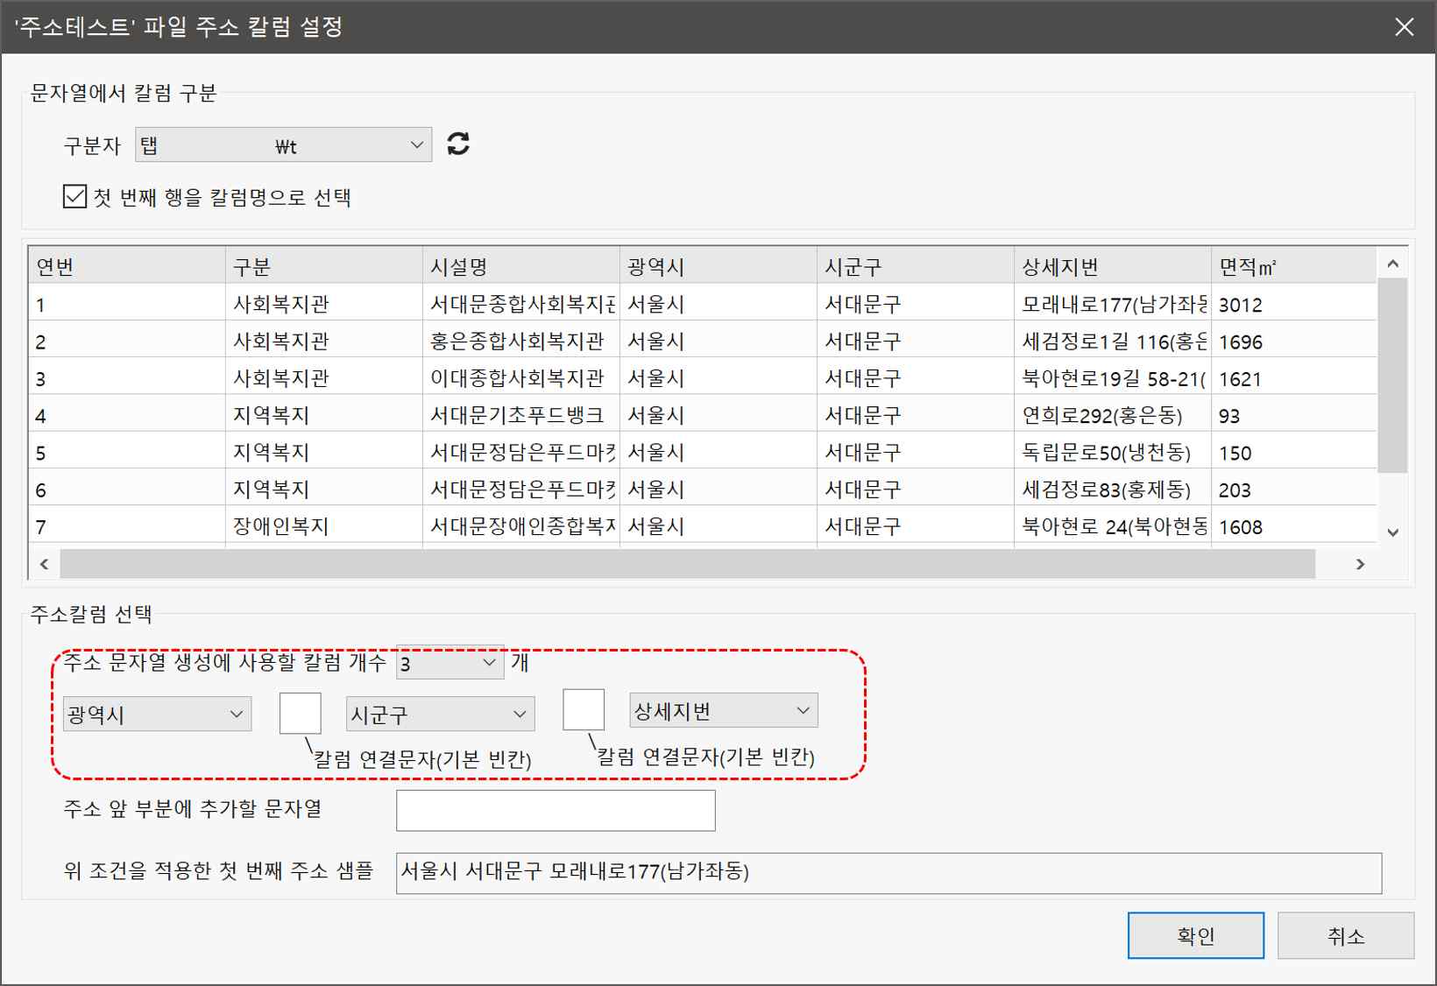Click the 상세지번 column header
Viewport: 1437px width, 986px height.
pyautogui.click(x=1113, y=266)
